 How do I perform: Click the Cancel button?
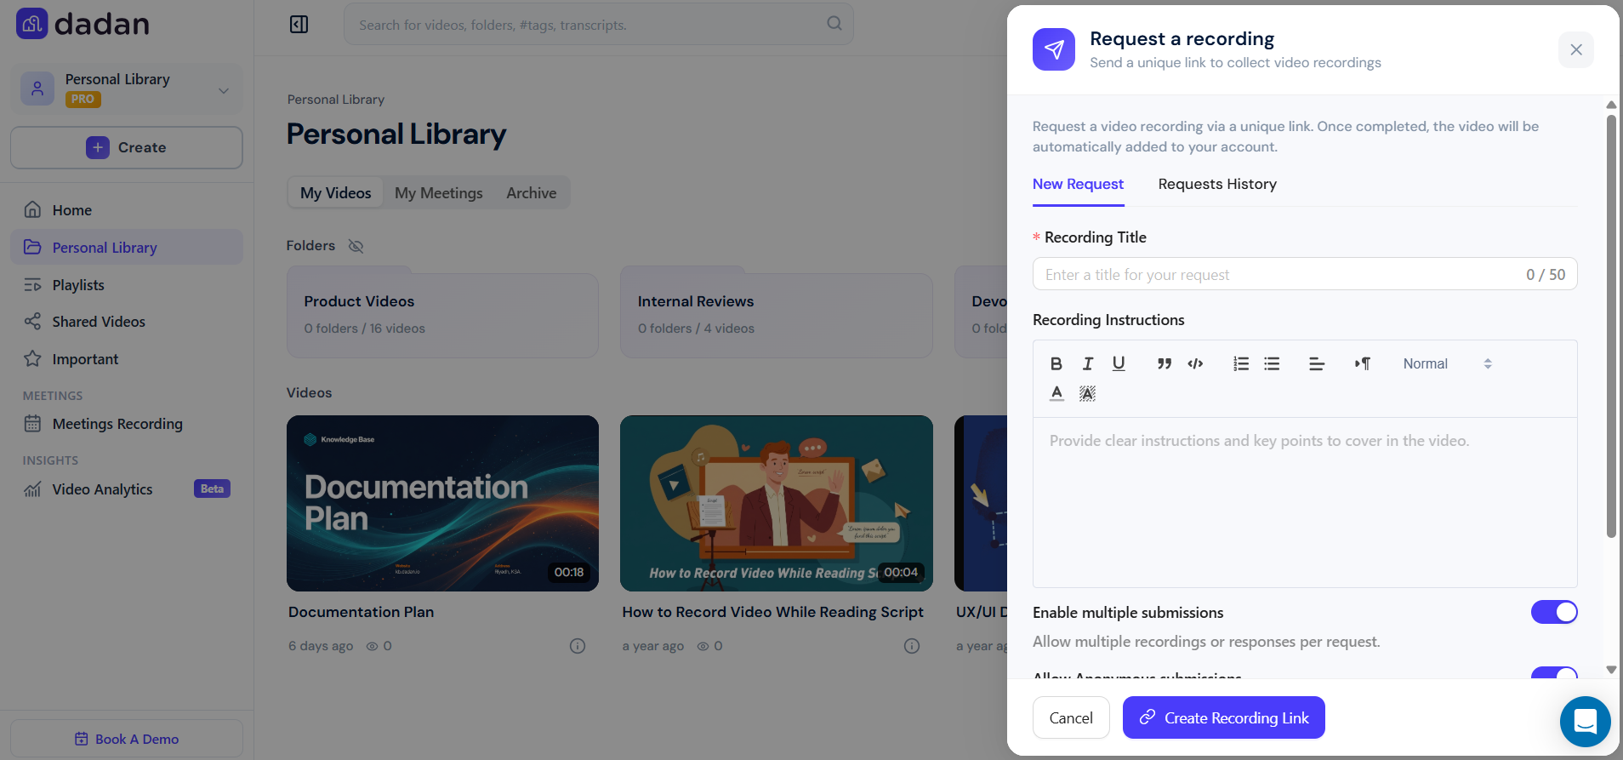click(1071, 717)
